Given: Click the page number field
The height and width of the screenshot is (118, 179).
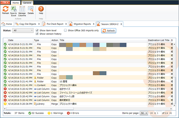Looking at the screenshot, I should coord(159,113).
